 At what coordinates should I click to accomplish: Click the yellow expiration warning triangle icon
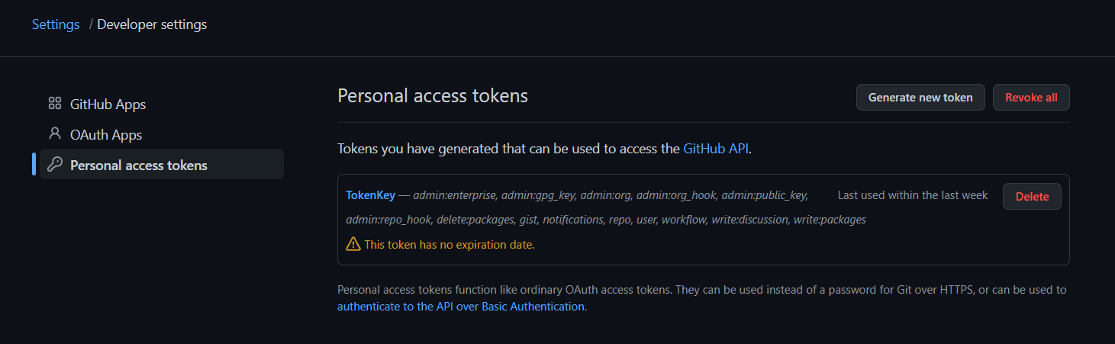353,244
